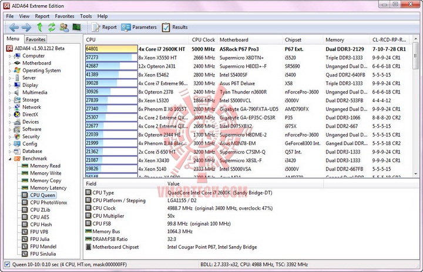
Task: Select CPU AES benchmark
Action: tap(39, 217)
